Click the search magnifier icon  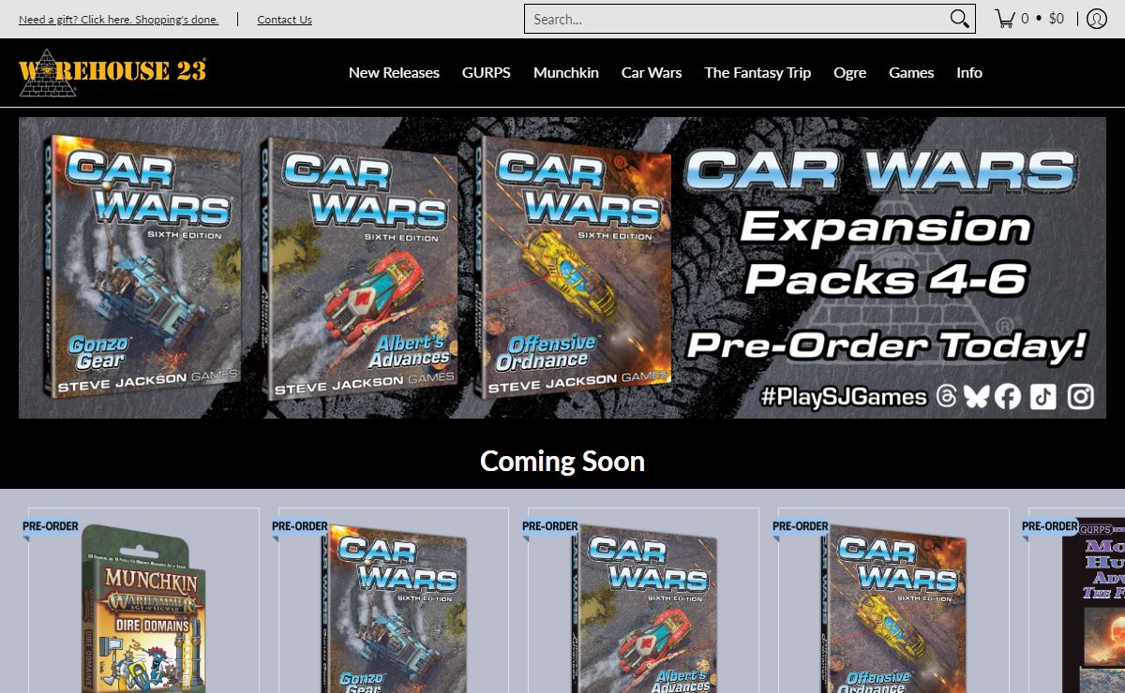pos(959,19)
